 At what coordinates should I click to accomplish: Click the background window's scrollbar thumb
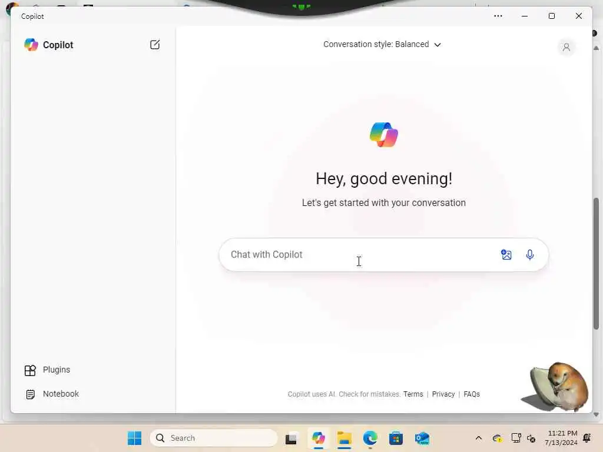596,264
